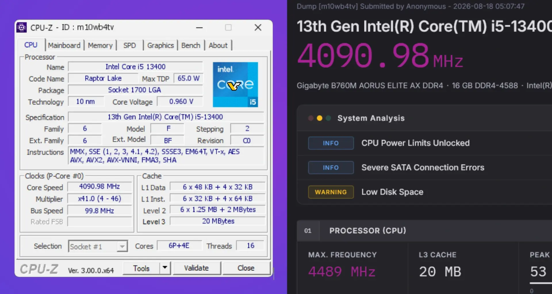The image size is (552, 294).
Task: Click the Close button in CPU-Z
Action: pyautogui.click(x=246, y=268)
